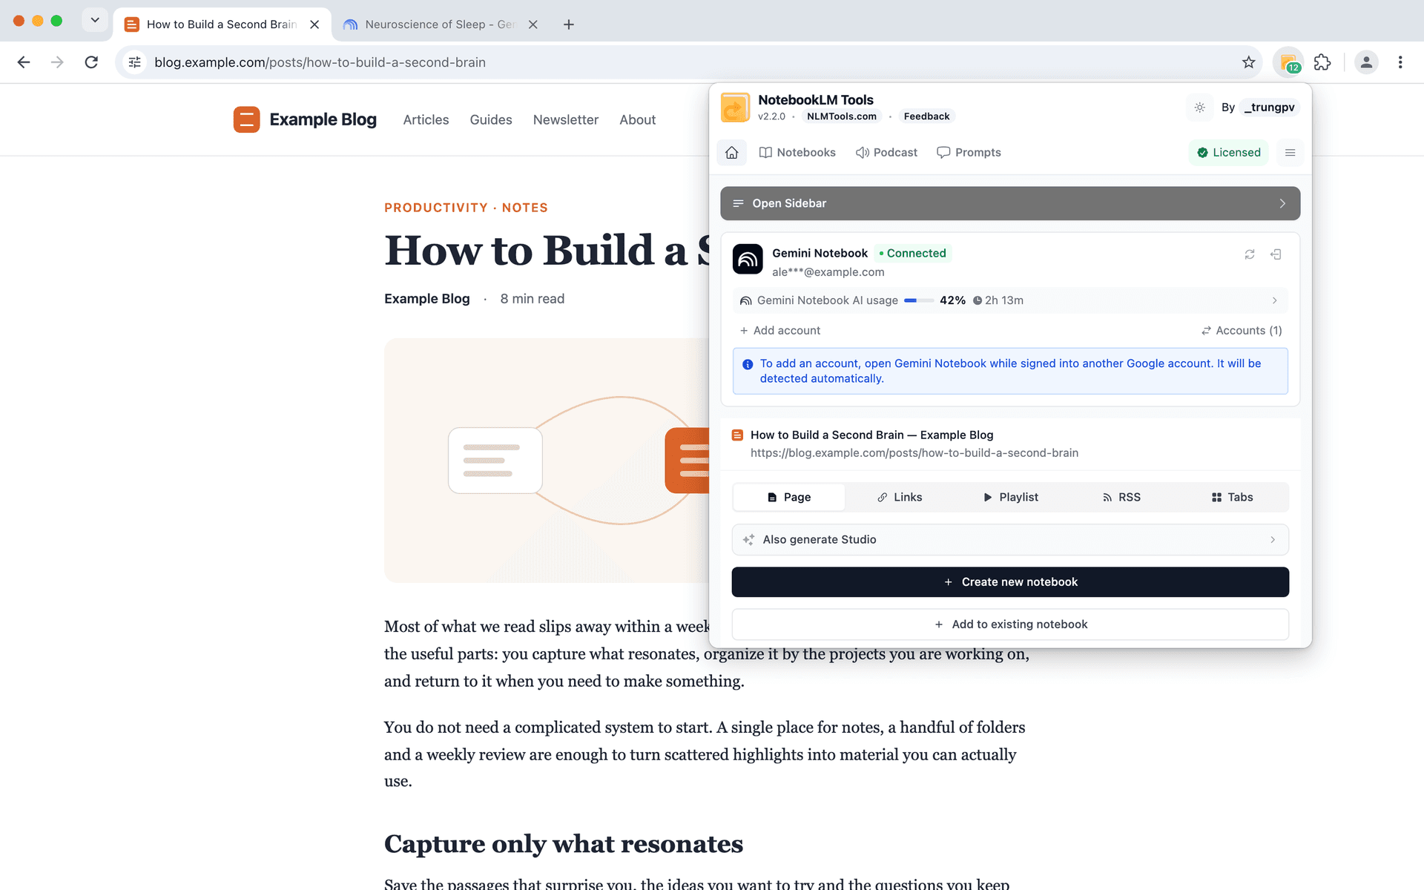1424x890 pixels.
Task: Open the tab search dropdown arrow
Action: coord(95,20)
